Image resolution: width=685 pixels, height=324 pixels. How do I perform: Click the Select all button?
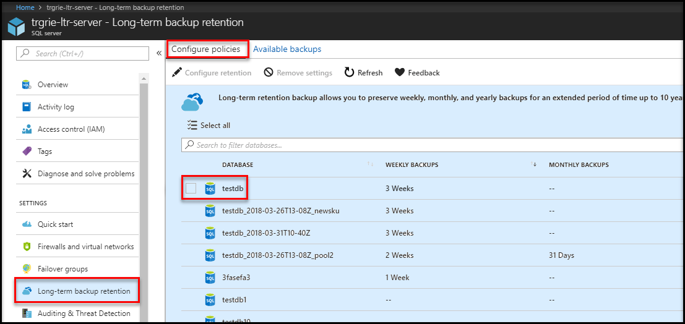tap(209, 126)
